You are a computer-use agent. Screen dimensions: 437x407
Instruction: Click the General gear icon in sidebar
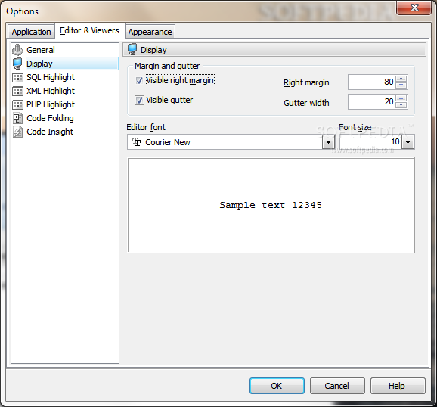[17, 50]
